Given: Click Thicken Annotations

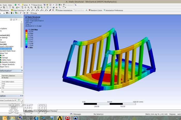Looking at the screenshot, I should 64,10.
